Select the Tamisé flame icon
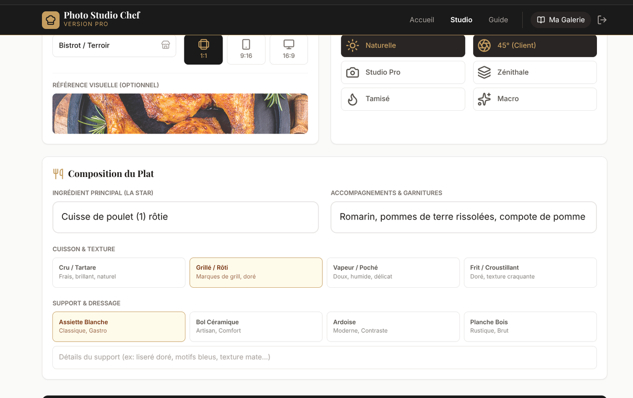 point(352,99)
